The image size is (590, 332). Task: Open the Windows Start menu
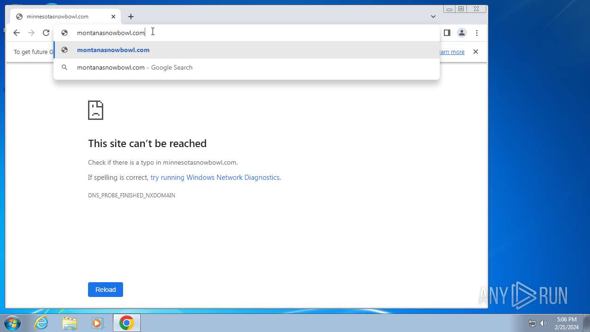[12, 323]
